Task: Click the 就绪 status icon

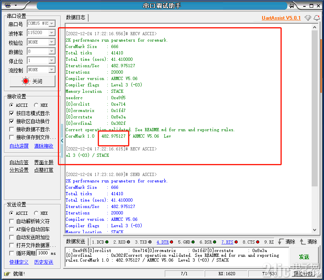Action: click(7, 274)
